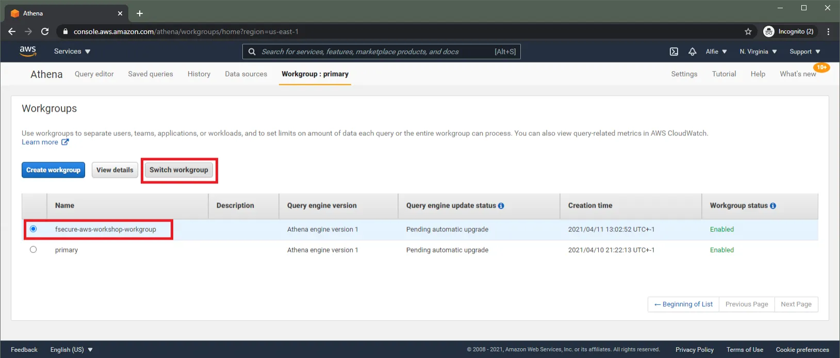
Task: Open Chrome three-dot menu
Action: click(828, 31)
